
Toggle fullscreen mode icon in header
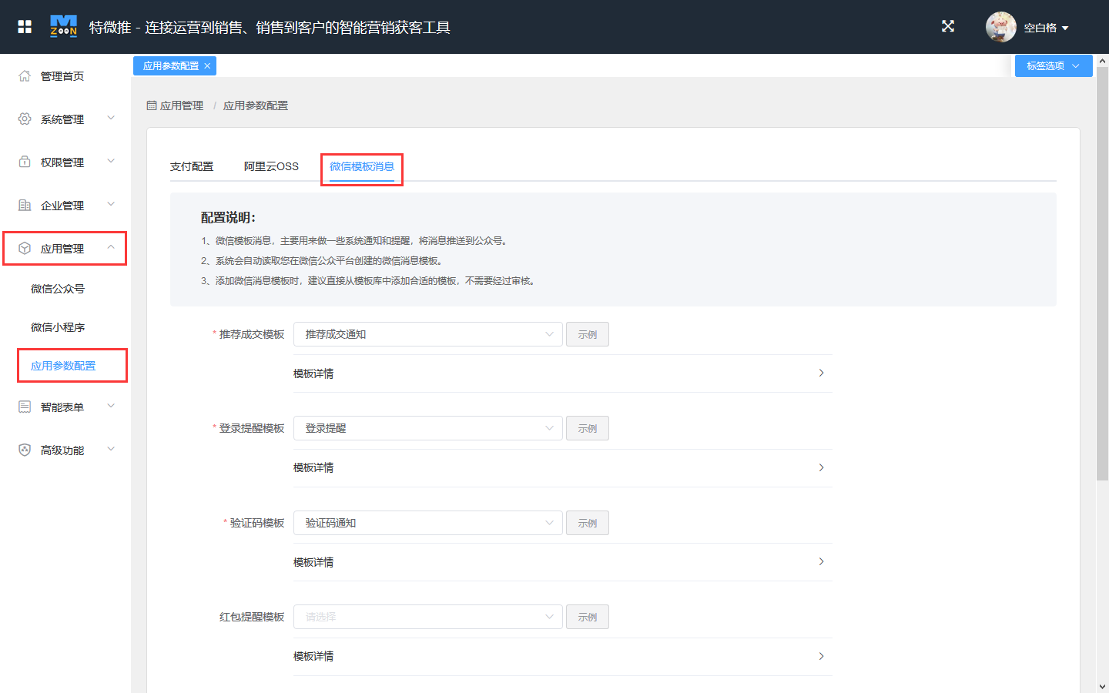(x=948, y=26)
